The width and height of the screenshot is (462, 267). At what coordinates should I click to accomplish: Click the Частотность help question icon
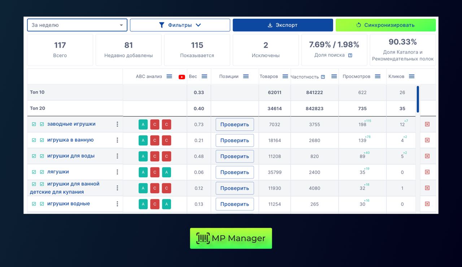click(323, 77)
